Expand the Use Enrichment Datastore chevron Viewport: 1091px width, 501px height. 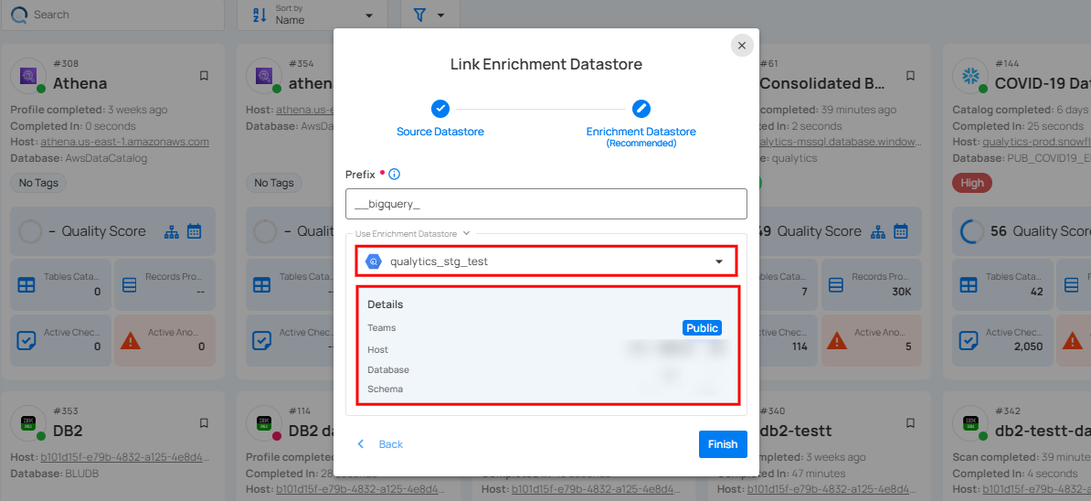(x=466, y=233)
